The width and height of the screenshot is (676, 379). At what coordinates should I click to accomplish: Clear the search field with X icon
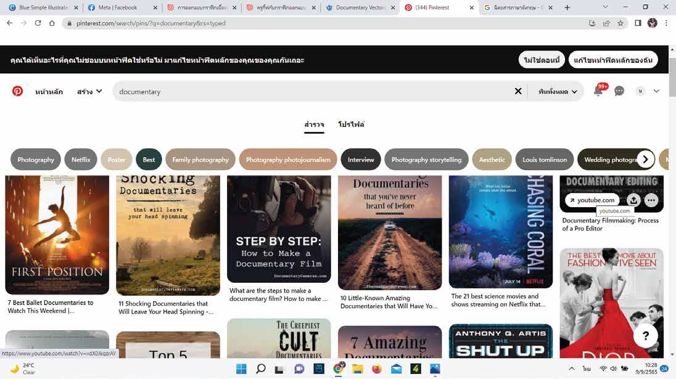coord(518,91)
